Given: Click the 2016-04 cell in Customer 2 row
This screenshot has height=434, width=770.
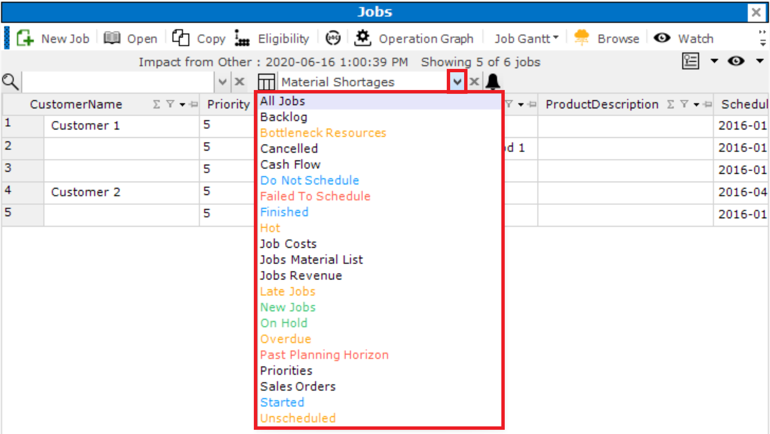Looking at the screenshot, I should tap(741, 192).
